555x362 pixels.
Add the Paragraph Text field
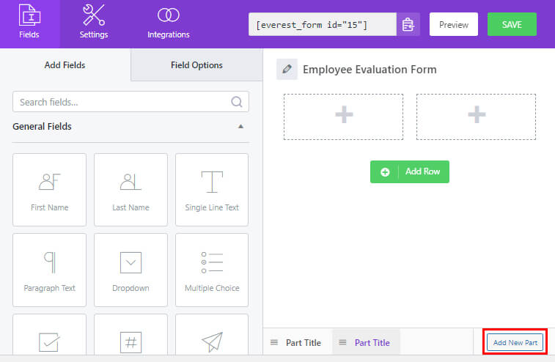[50, 270]
